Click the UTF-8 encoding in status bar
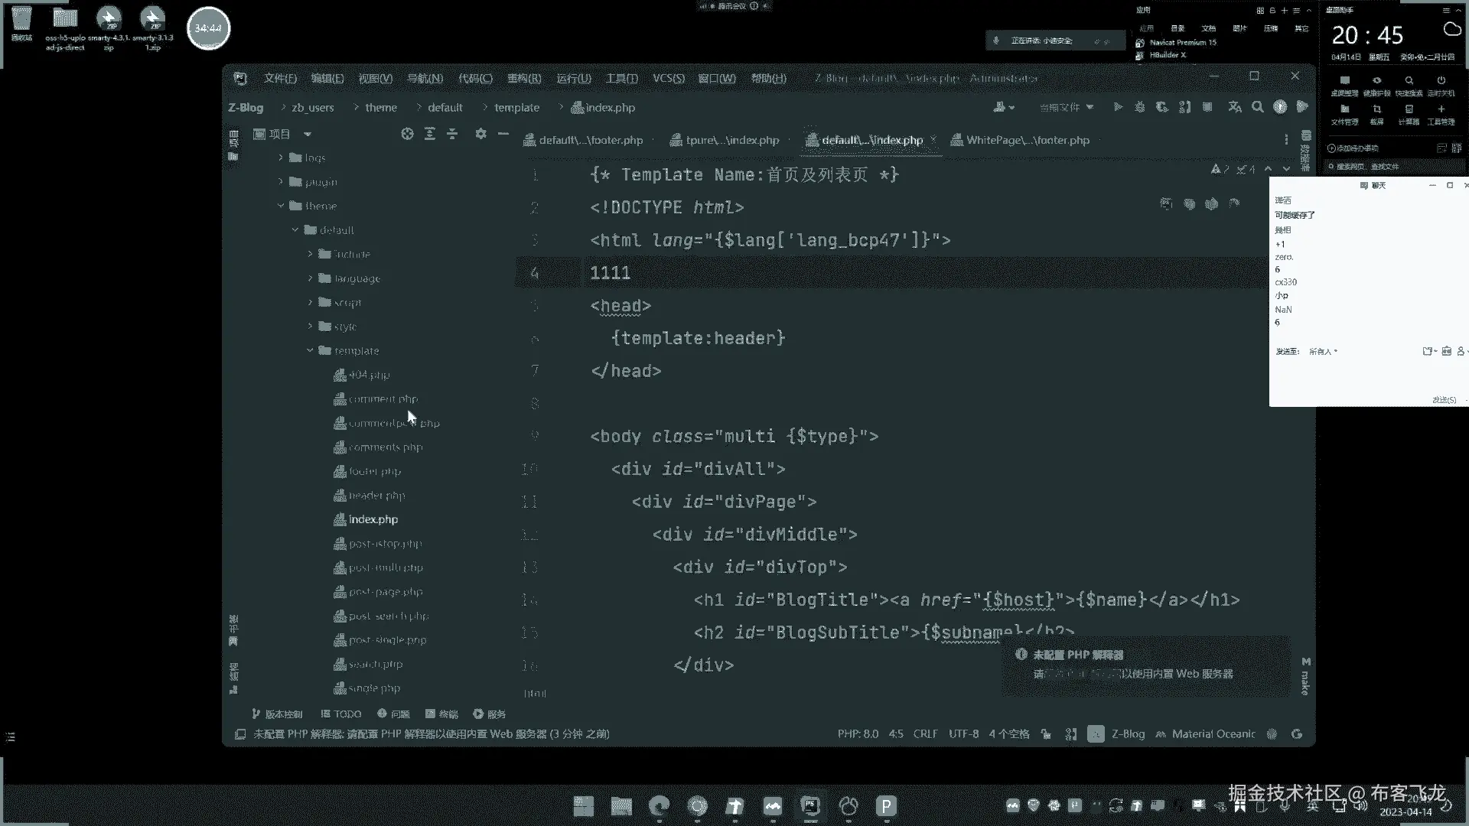This screenshot has width=1469, height=826. [x=963, y=734]
